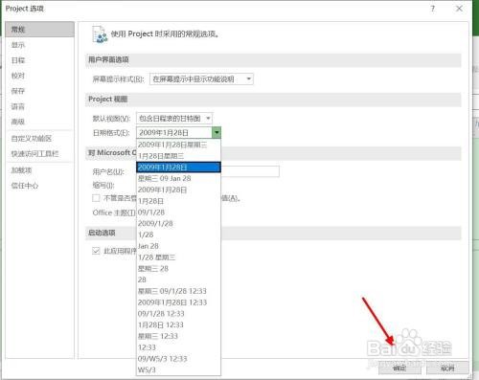Choose format 09/W5/3 12:33
The height and width of the screenshot is (380, 479).
point(178,359)
